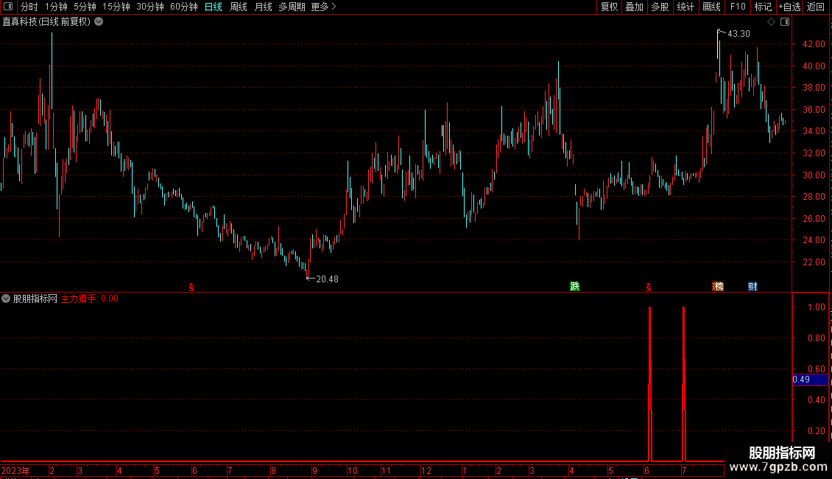Viewport: 832px width, 479px height.
Task: Expand the 股朋指标网 indicator dropdown
Action: (x=6, y=298)
